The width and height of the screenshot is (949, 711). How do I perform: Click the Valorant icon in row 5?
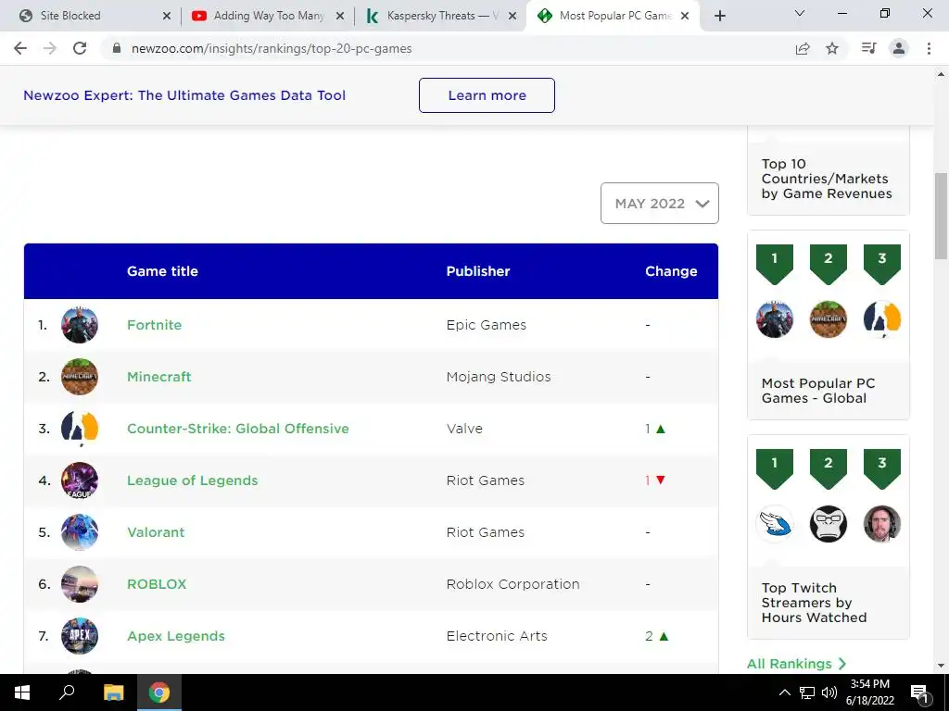click(x=80, y=532)
